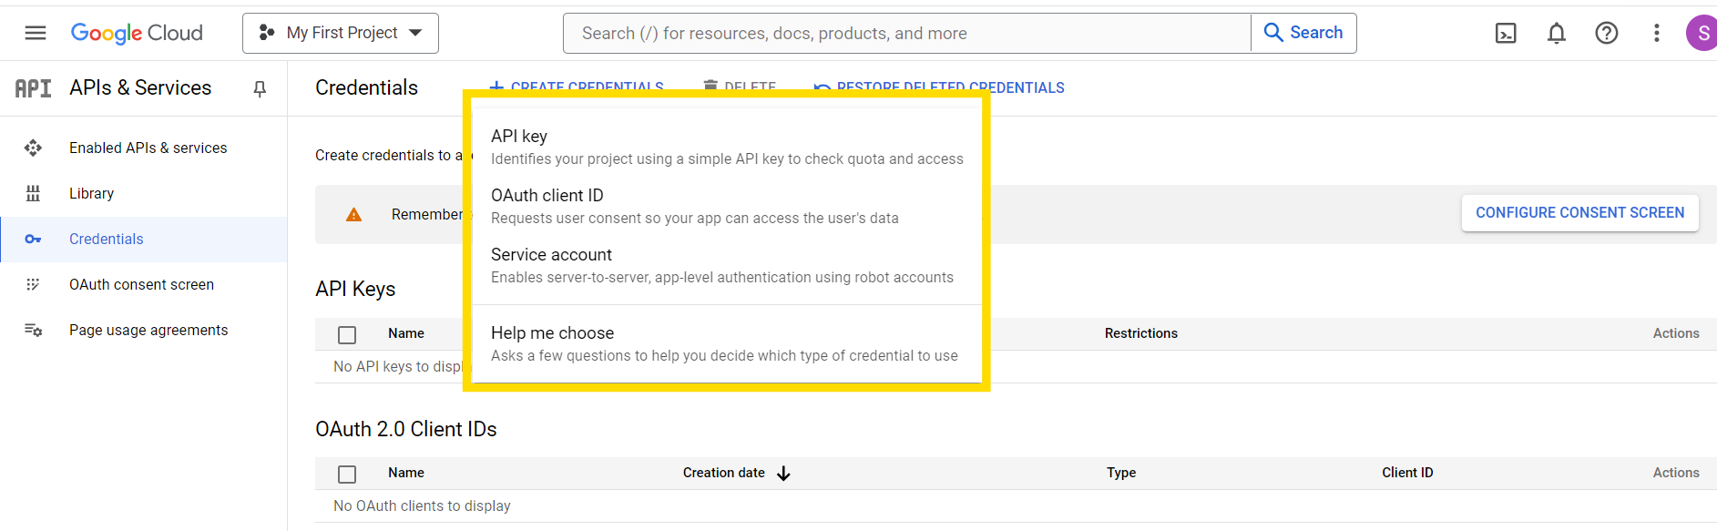1717x531 pixels.
Task: Open the My First Project selector
Action: tap(341, 33)
